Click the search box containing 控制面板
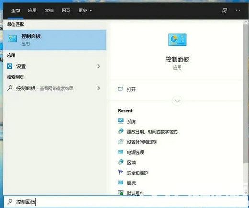Screen dimensions: 249x208 click(125, 202)
